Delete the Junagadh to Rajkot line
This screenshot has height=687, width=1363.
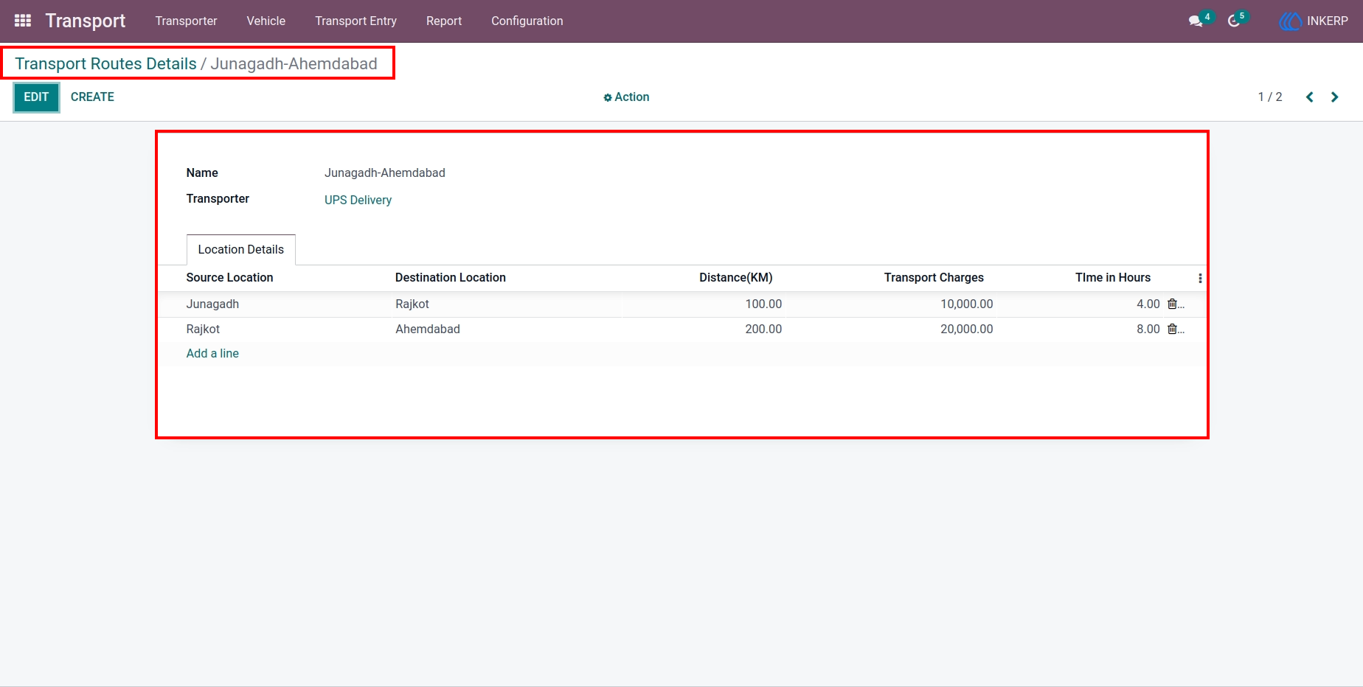click(x=1173, y=304)
